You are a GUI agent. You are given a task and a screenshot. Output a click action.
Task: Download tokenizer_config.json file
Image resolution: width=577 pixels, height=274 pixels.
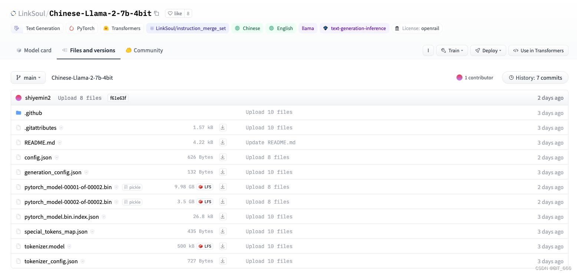click(222, 261)
